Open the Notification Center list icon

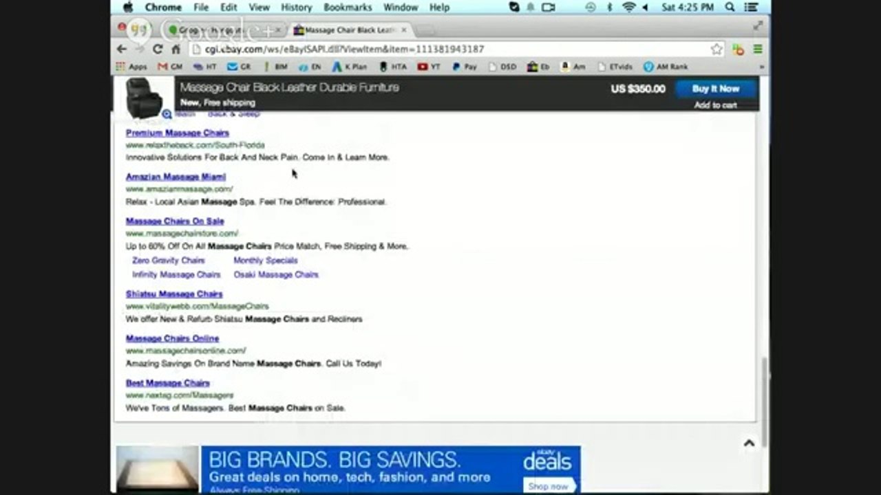pyautogui.click(x=752, y=8)
